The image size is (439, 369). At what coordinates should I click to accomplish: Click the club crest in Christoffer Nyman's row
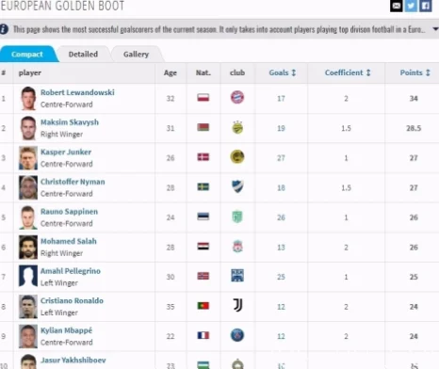[237, 187]
